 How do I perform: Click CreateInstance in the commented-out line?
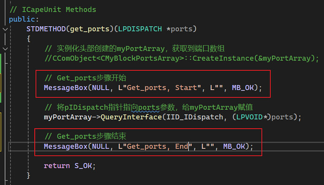(x=223, y=58)
